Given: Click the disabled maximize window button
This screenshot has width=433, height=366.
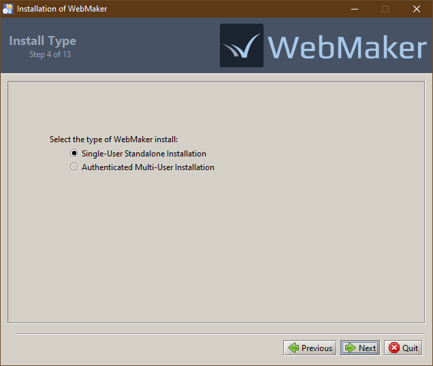Looking at the screenshot, I should pos(385,9).
